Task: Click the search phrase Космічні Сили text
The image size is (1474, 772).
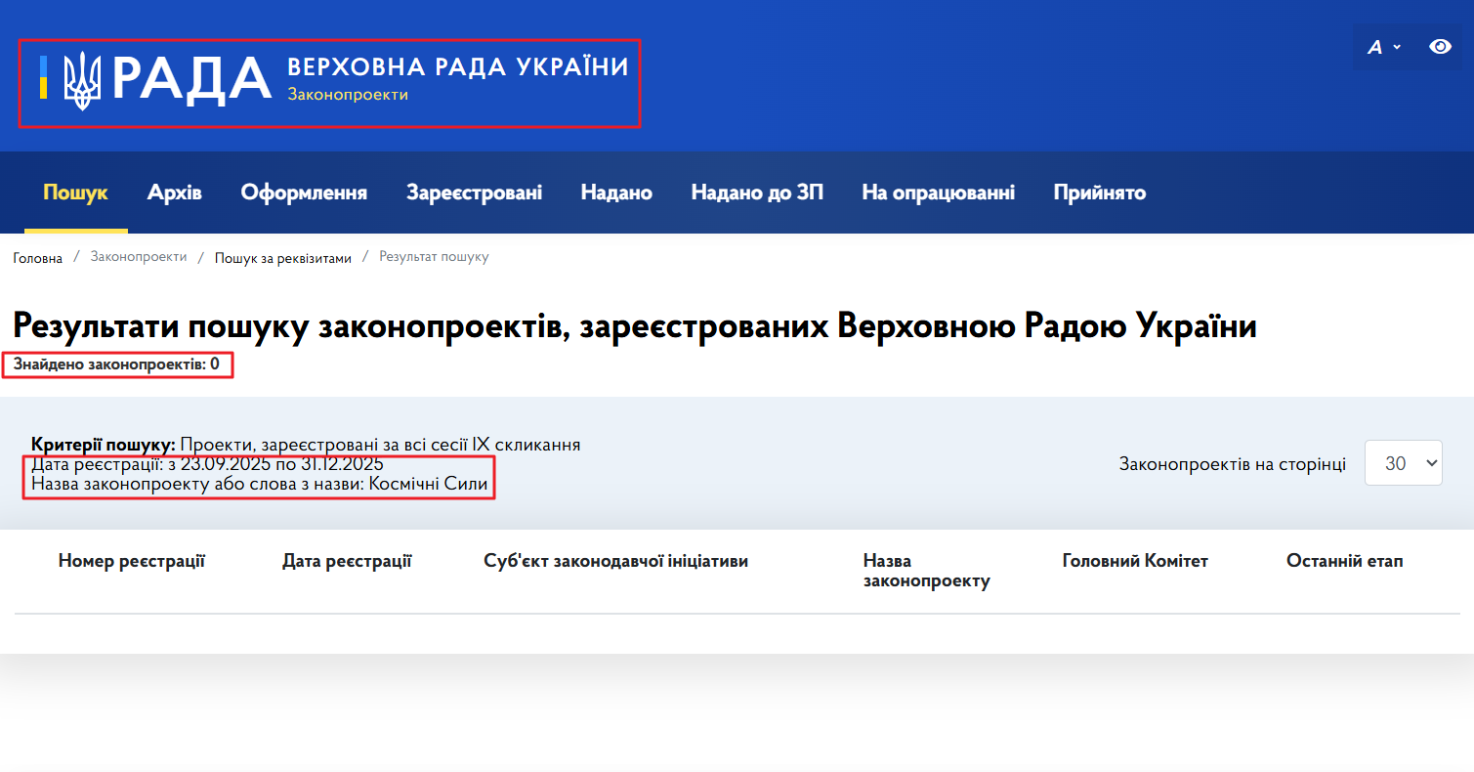Action: [428, 483]
